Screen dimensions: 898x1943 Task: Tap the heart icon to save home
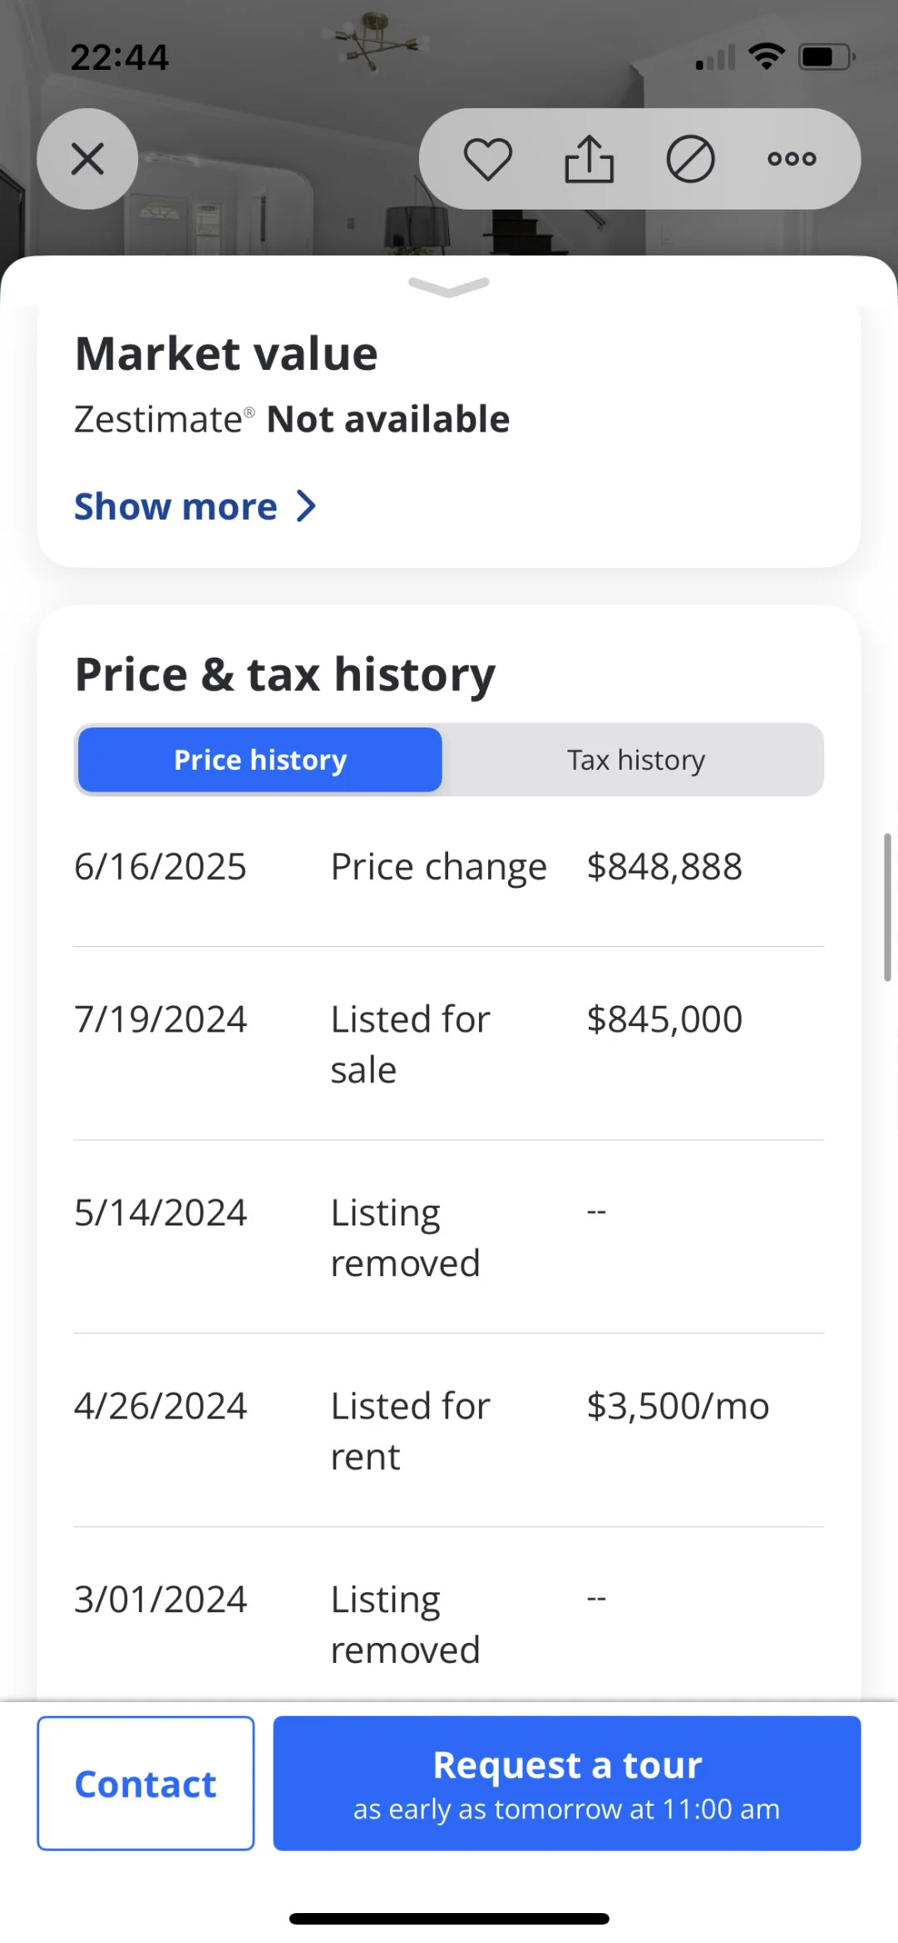487,159
